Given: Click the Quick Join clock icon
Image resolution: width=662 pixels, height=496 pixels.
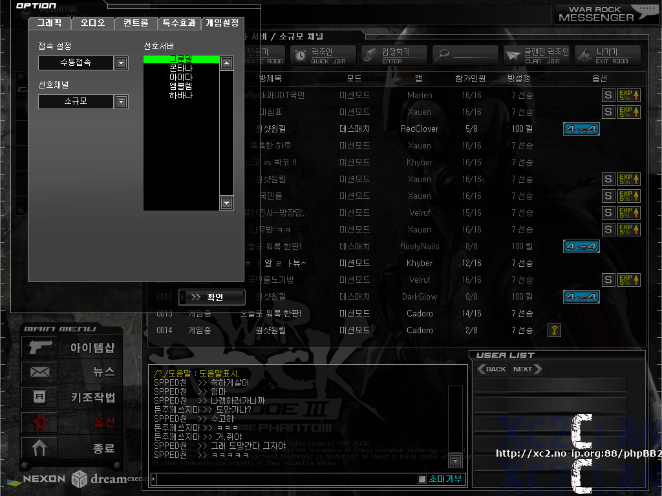Looking at the screenshot, I should 301,56.
